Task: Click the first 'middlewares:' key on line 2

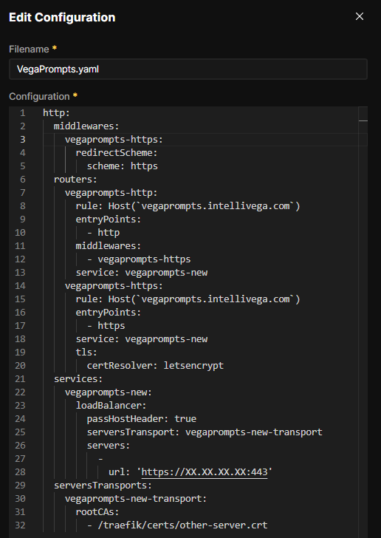Action: tap(86, 126)
